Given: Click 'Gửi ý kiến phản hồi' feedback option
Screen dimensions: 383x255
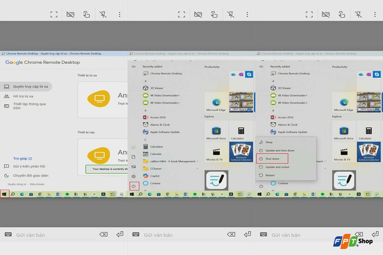Looking at the screenshot, I should 24,166.
